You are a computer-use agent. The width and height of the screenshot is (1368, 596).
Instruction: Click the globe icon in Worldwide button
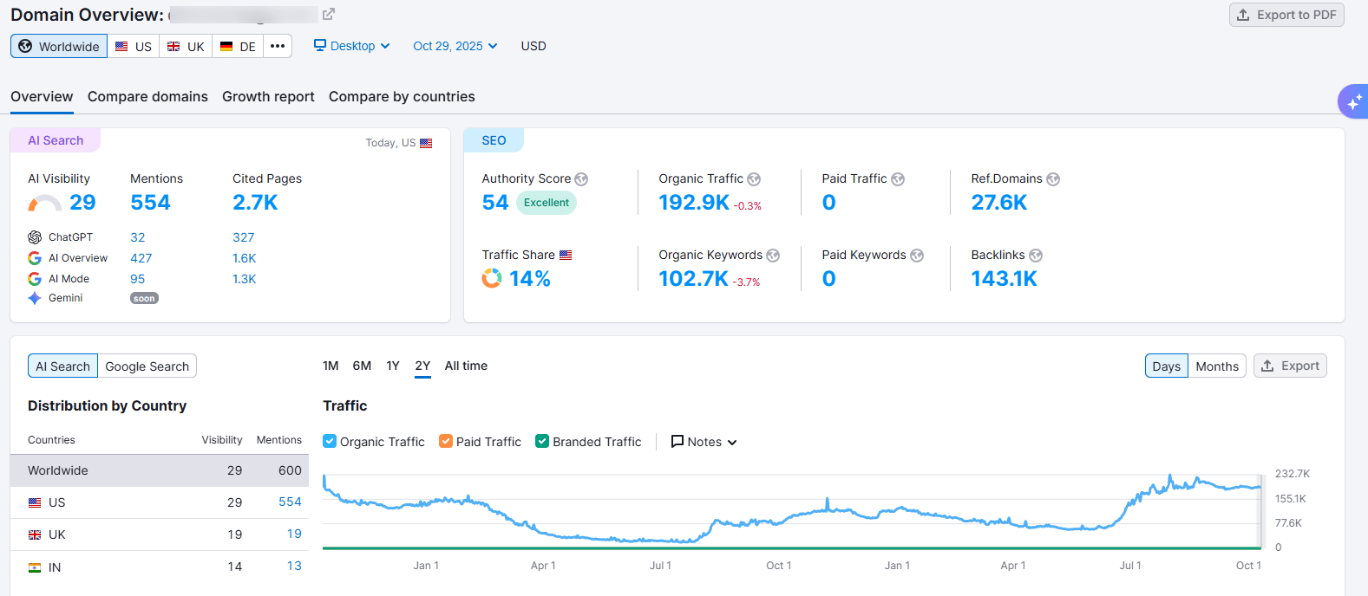point(25,46)
